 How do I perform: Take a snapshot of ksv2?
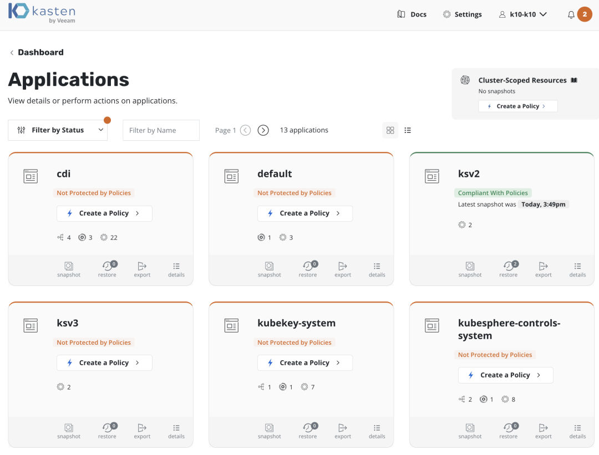[470, 269]
